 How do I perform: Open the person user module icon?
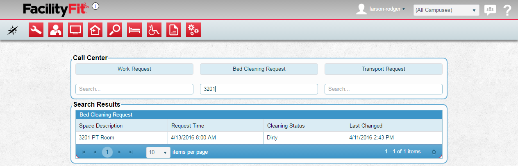pos(56,30)
